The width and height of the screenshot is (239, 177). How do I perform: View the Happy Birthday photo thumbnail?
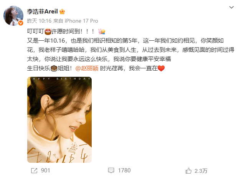pos(59,120)
